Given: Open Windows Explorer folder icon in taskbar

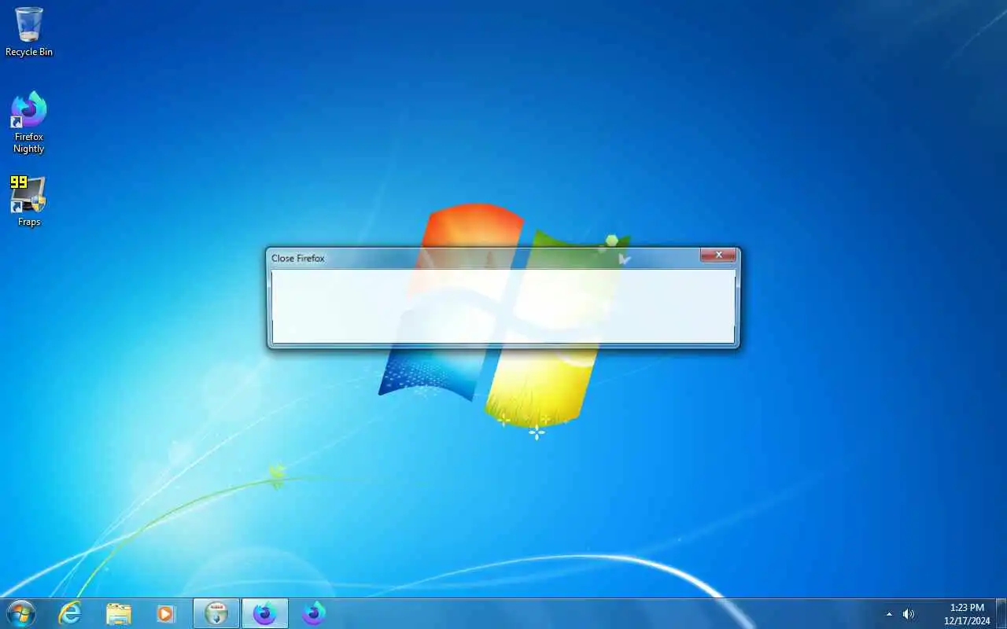Looking at the screenshot, I should tap(119, 613).
